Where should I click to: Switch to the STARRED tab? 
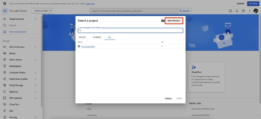(97, 37)
